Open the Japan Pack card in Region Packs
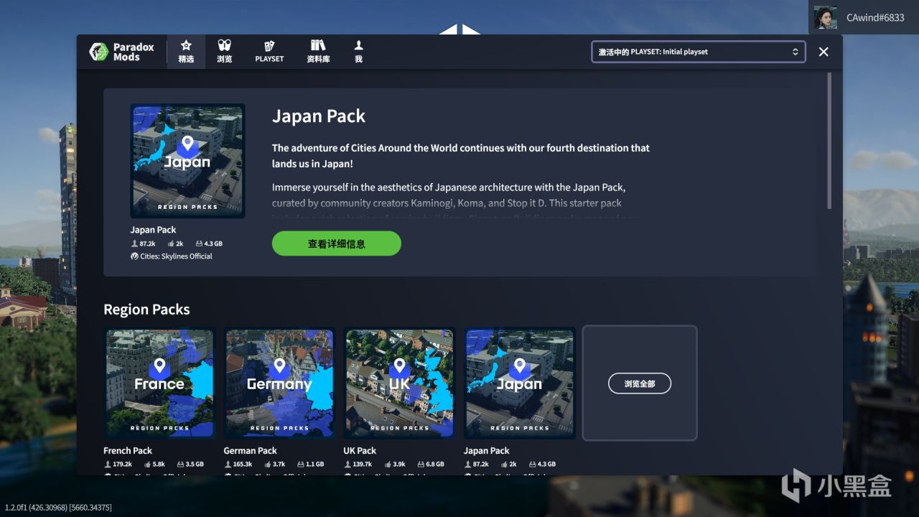 (519, 383)
